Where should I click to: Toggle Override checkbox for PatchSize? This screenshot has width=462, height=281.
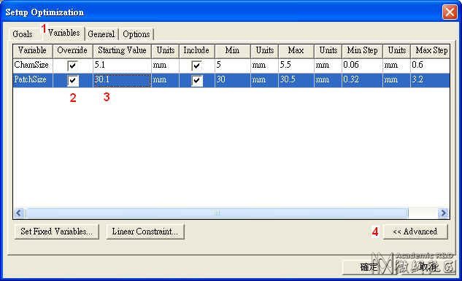(73, 80)
